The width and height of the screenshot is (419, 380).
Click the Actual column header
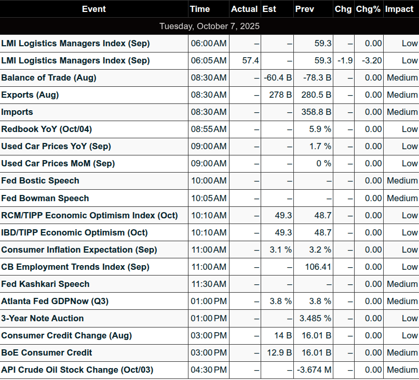coord(244,9)
